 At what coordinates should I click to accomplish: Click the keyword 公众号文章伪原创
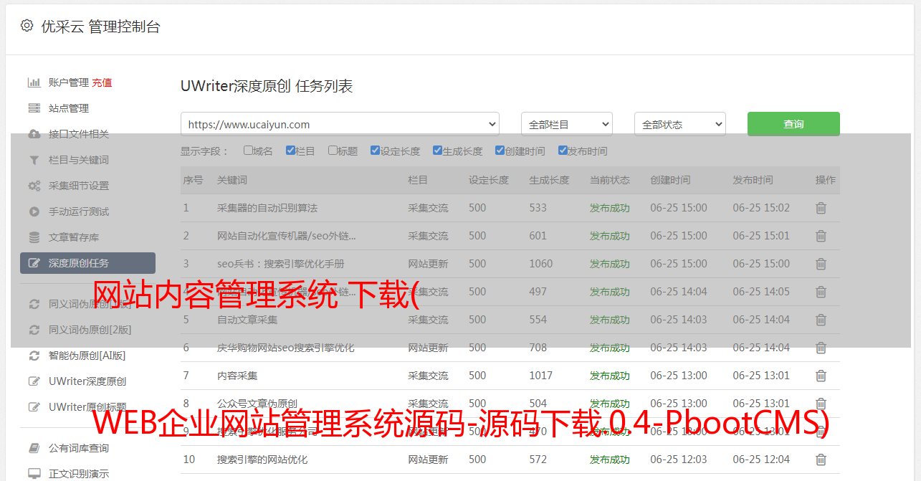257,404
